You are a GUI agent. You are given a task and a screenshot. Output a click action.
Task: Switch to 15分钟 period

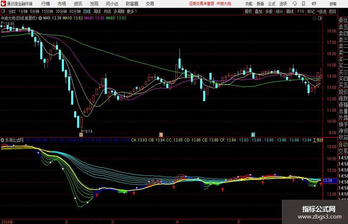47,11
